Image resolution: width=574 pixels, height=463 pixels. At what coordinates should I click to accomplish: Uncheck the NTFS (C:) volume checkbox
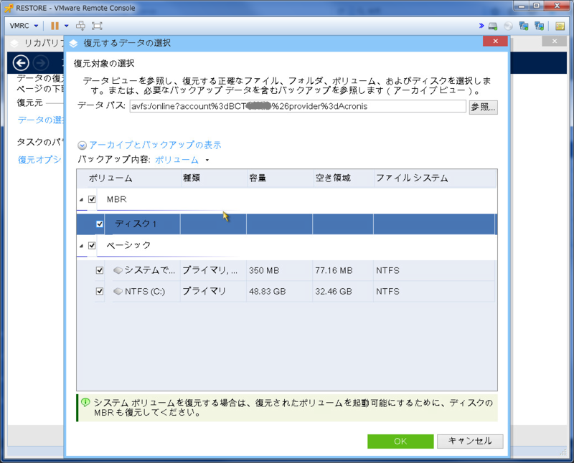coord(100,292)
